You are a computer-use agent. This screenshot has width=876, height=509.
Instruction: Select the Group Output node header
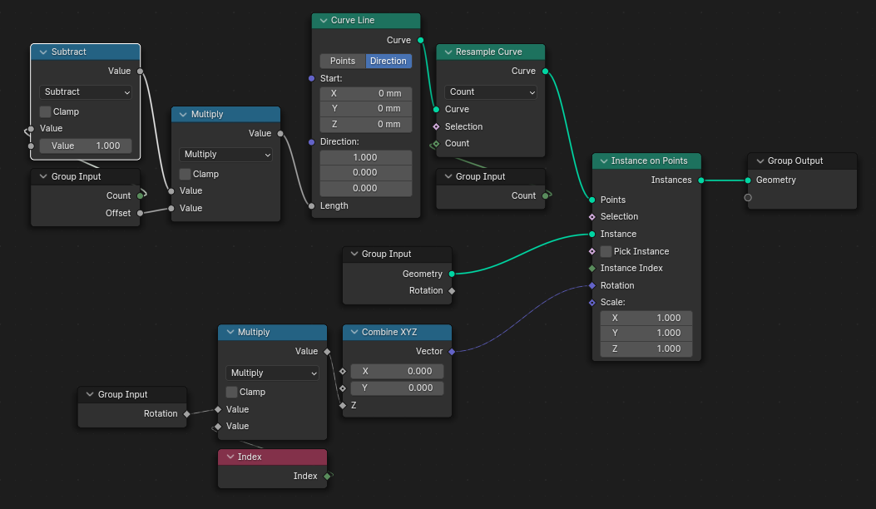[x=802, y=161]
